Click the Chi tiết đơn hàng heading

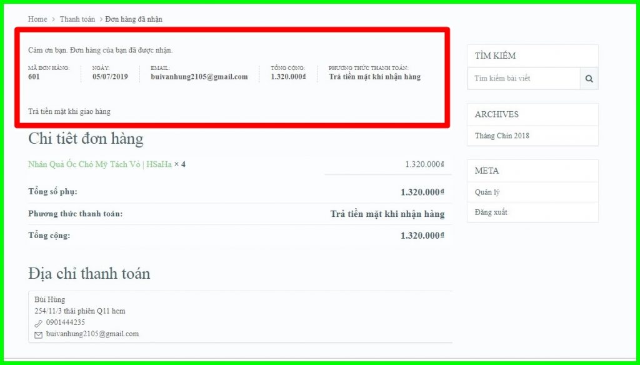pos(86,139)
